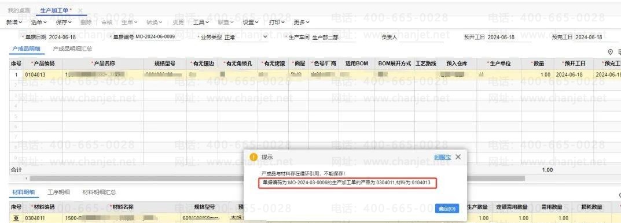The height and width of the screenshot is (223, 621).
Task: Click the 产品编码 column header
Action: pyautogui.click(x=43, y=64)
